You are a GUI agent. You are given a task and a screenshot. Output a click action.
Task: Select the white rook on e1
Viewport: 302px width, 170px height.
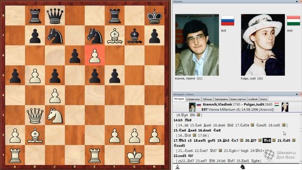94,155
